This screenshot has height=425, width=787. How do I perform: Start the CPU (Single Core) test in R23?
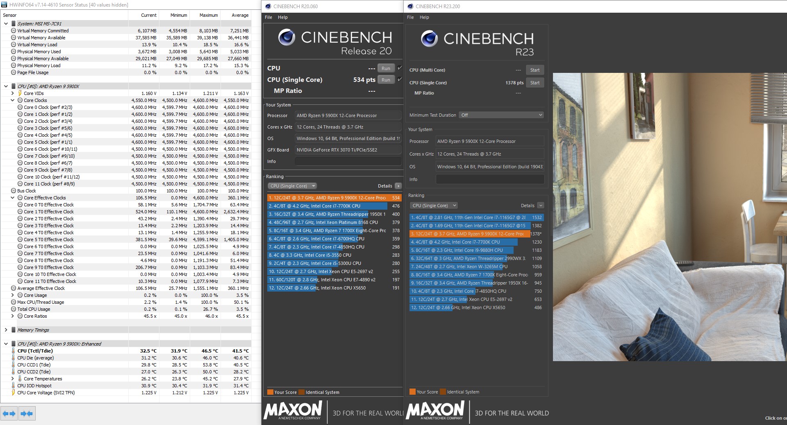tap(535, 83)
